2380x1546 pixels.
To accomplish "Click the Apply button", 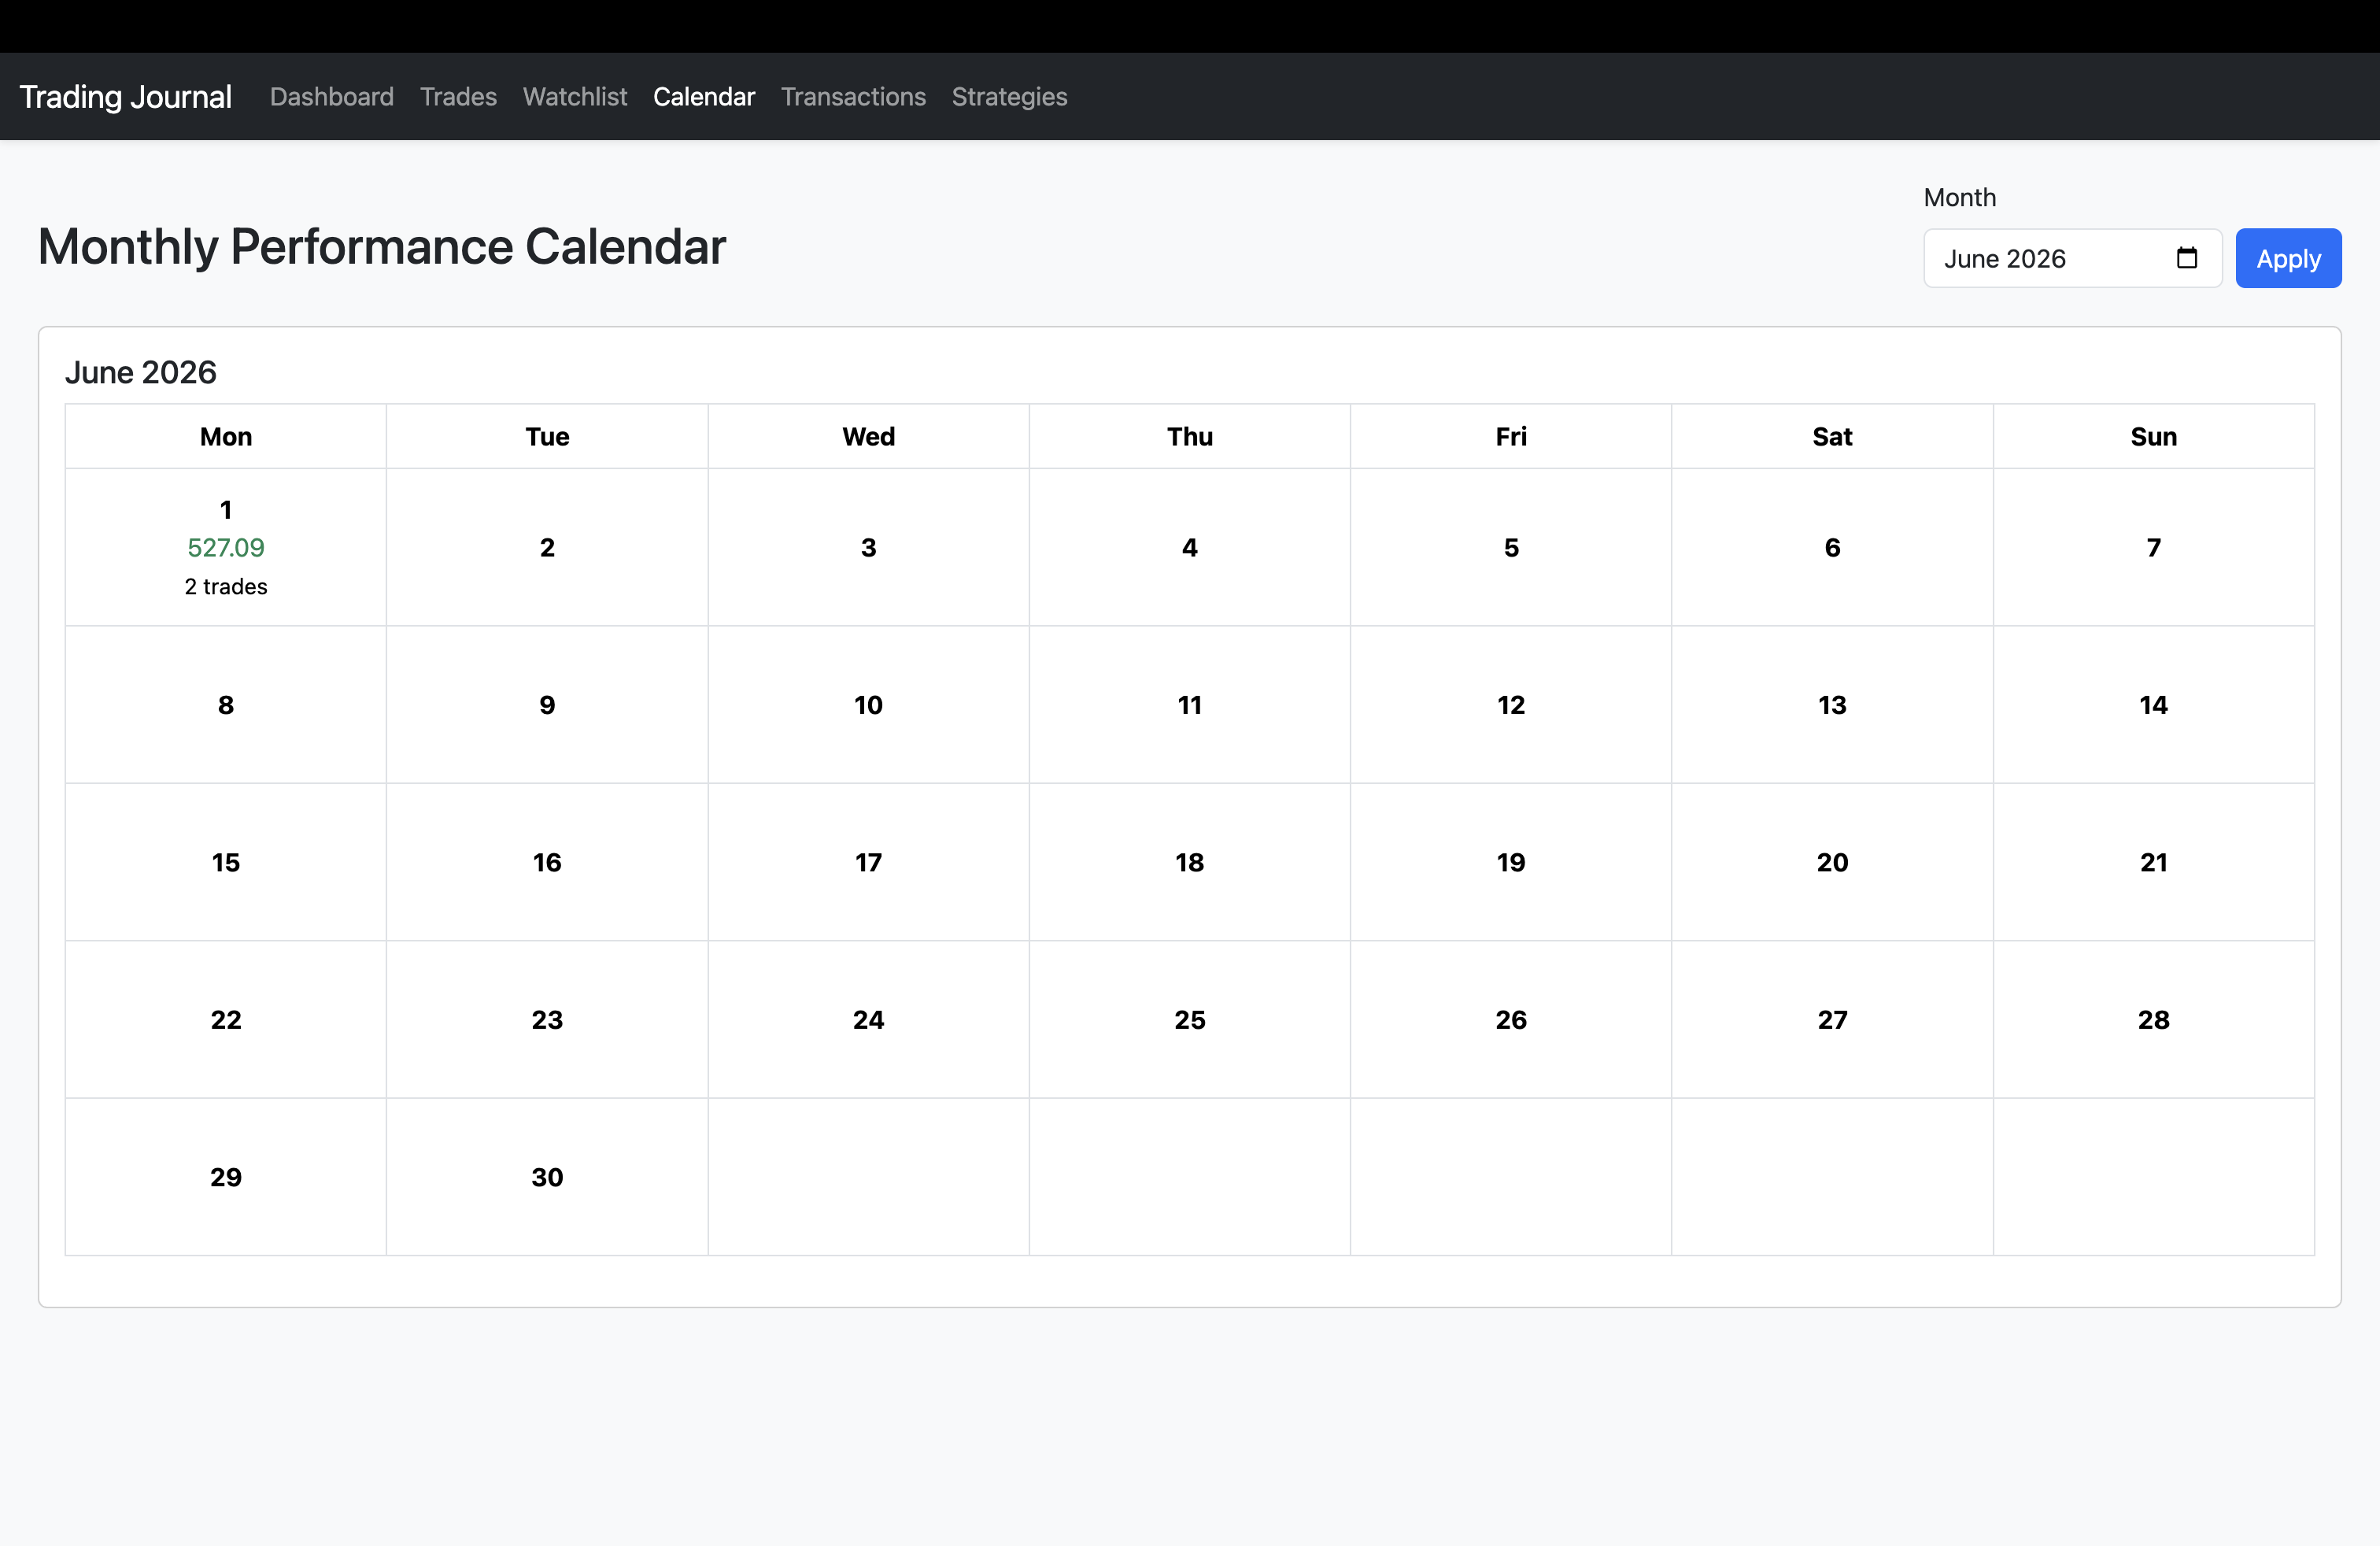I will (2288, 258).
